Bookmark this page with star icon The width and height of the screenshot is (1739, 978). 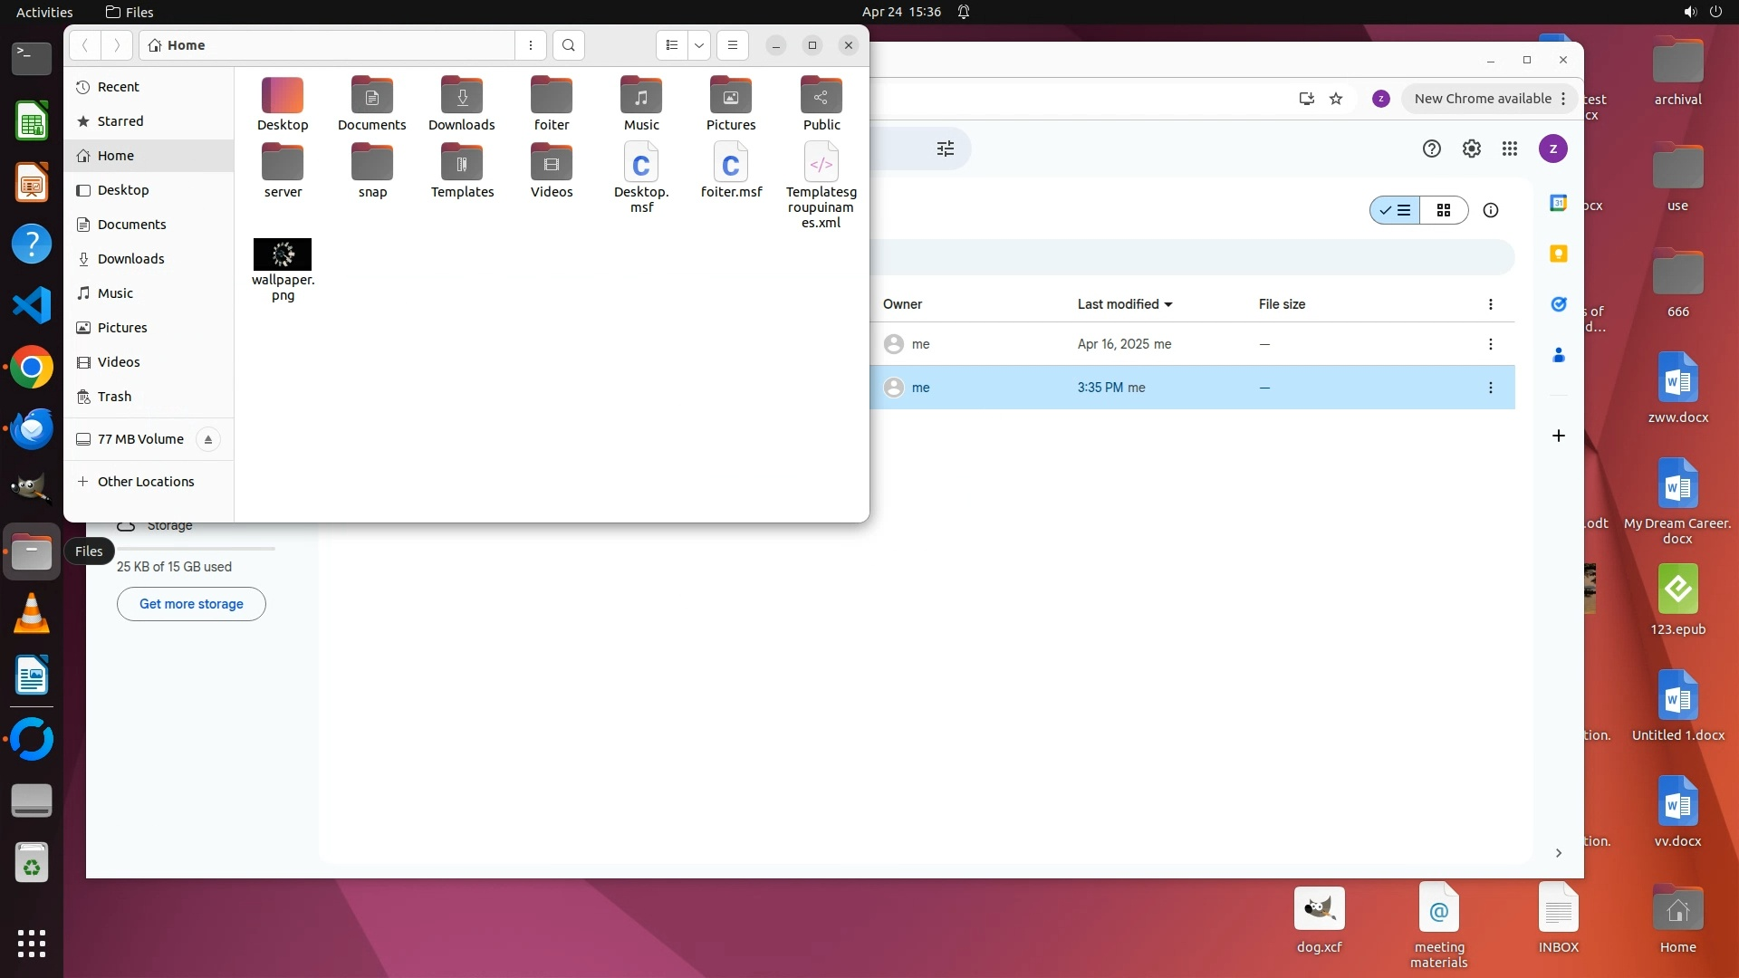pyautogui.click(x=1336, y=99)
